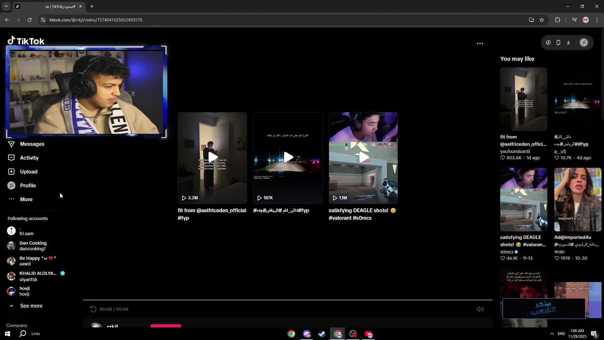Viewport: 604px width, 340px height.
Task: Like the 10.7K likes recommended video
Action: click(557, 158)
